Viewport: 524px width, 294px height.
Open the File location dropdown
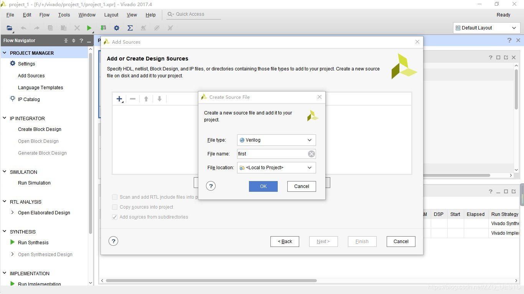[x=277, y=168]
